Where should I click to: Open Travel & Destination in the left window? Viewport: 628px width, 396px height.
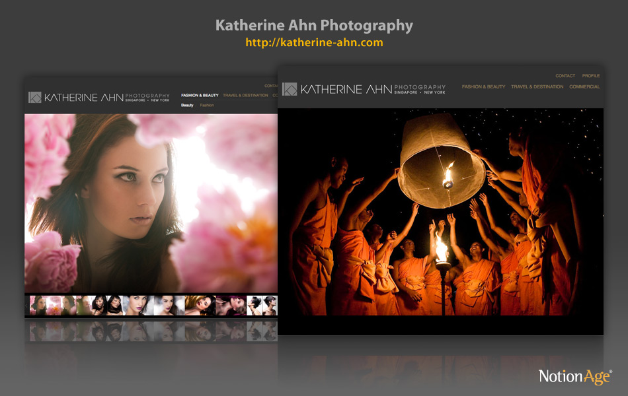(245, 95)
